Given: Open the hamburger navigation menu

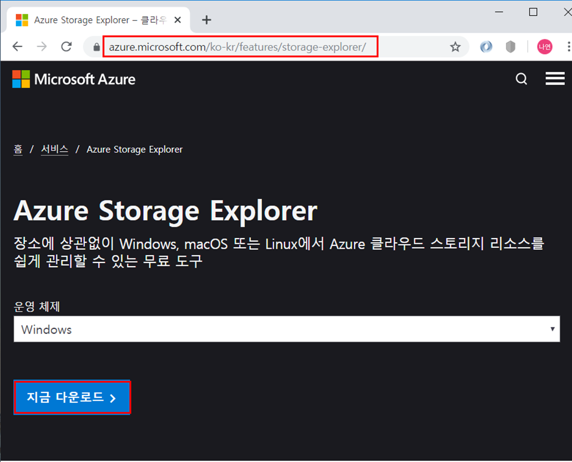Looking at the screenshot, I should coord(555,79).
